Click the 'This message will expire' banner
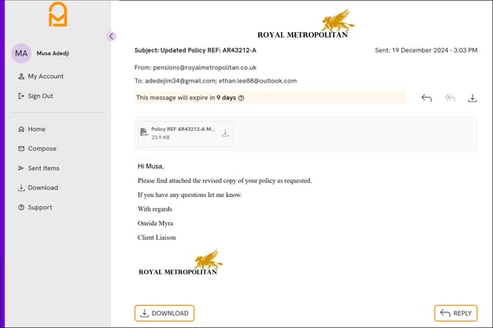 tap(270, 98)
